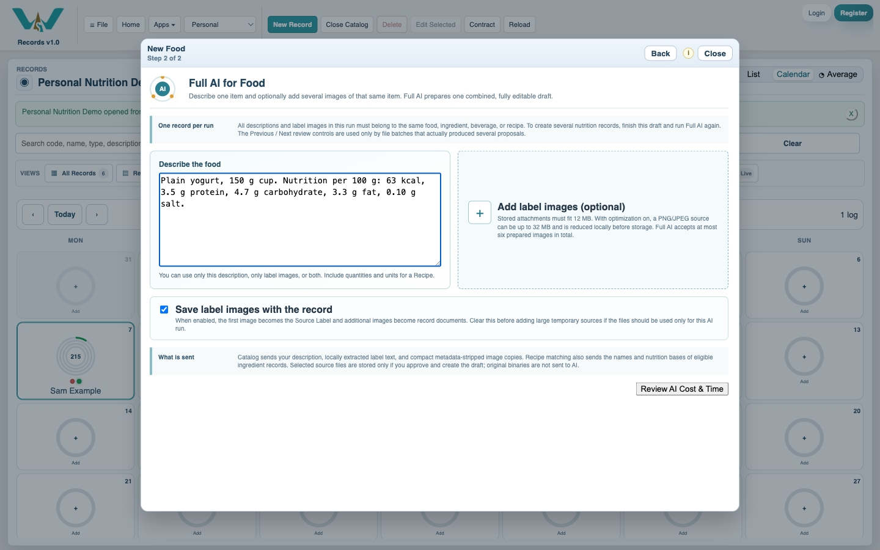The height and width of the screenshot is (550, 880).
Task: Go to the Home page
Action: [x=131, y=24]
